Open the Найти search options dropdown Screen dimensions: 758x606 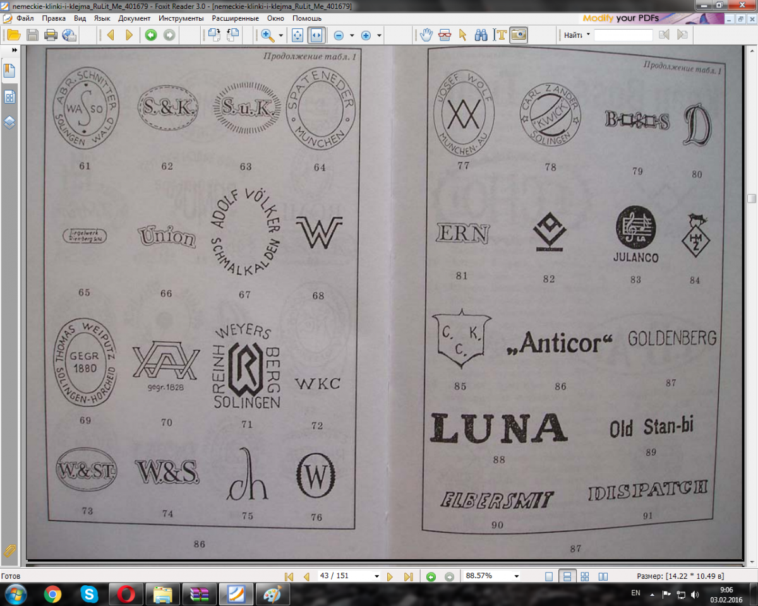[x=588, y=35]
